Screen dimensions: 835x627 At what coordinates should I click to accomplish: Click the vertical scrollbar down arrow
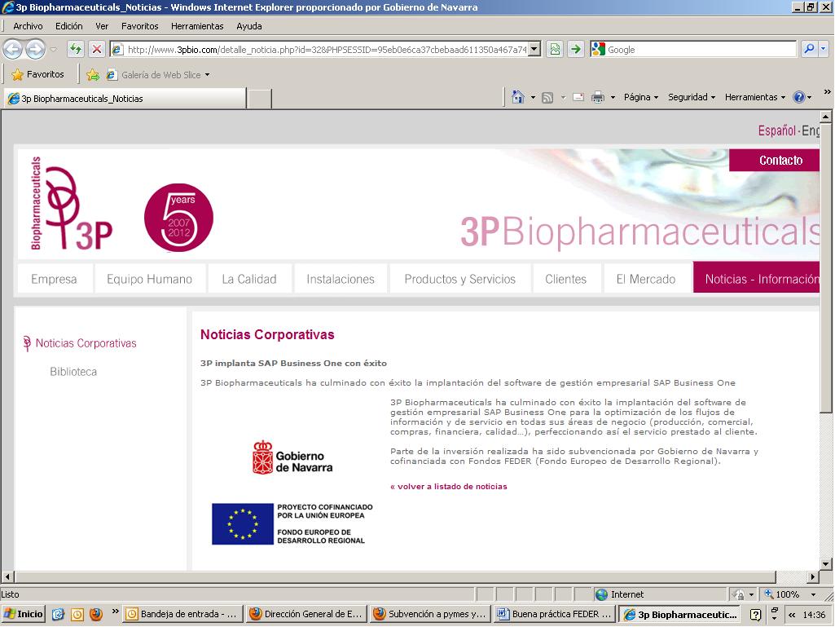click(x=825, y=563)
